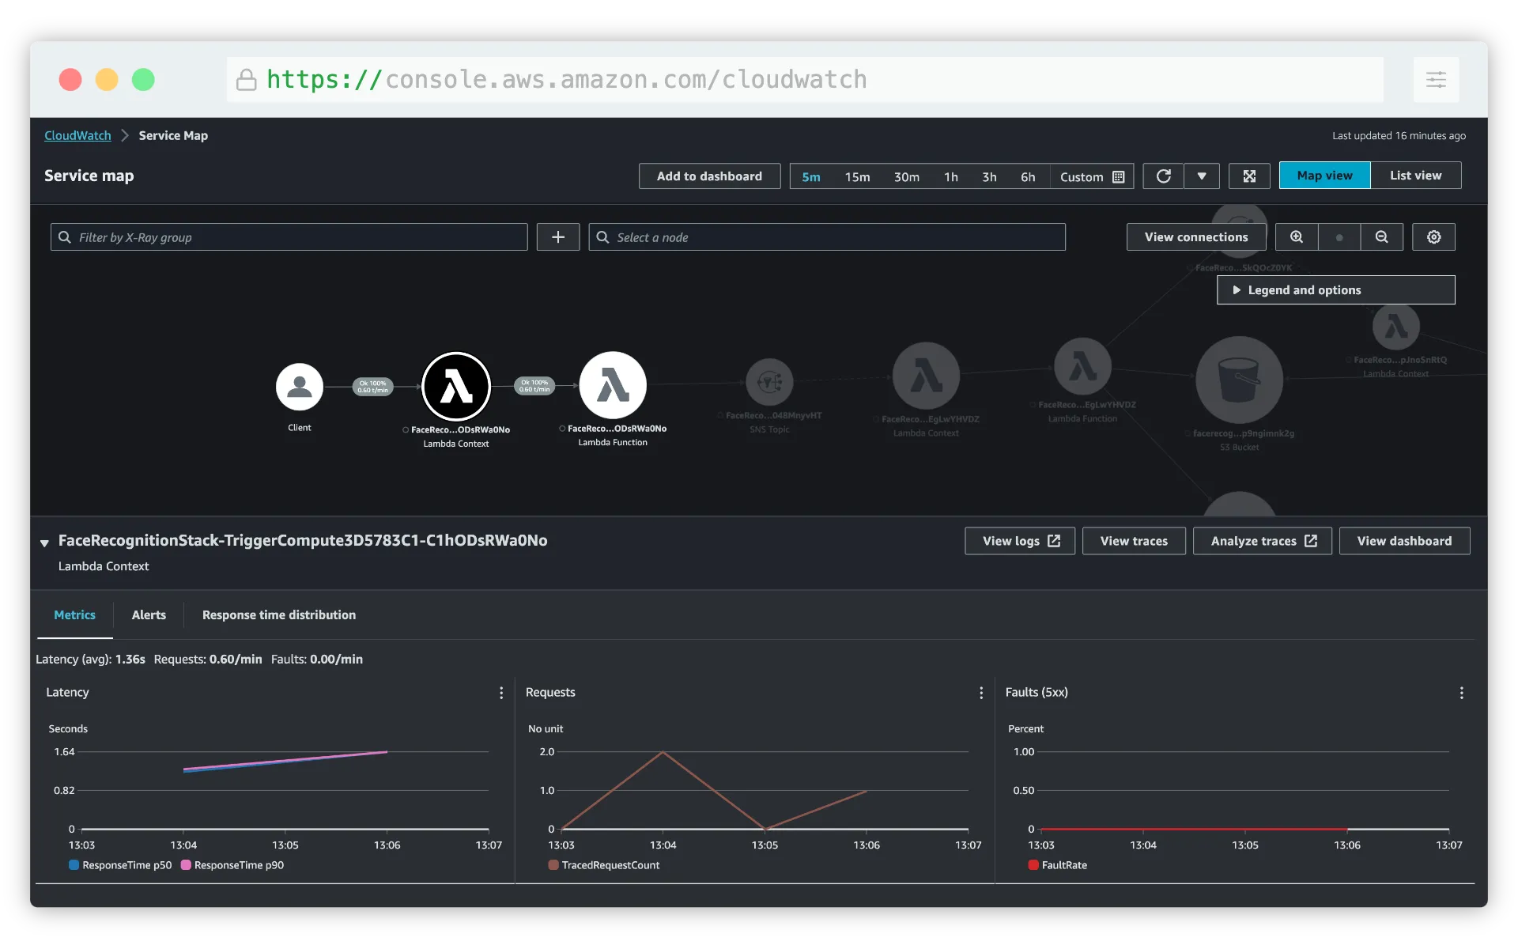The height and width of the screenshot is (949, 1518).
Task: Click the browser settings sliders icon
Action: (1436, 79)
